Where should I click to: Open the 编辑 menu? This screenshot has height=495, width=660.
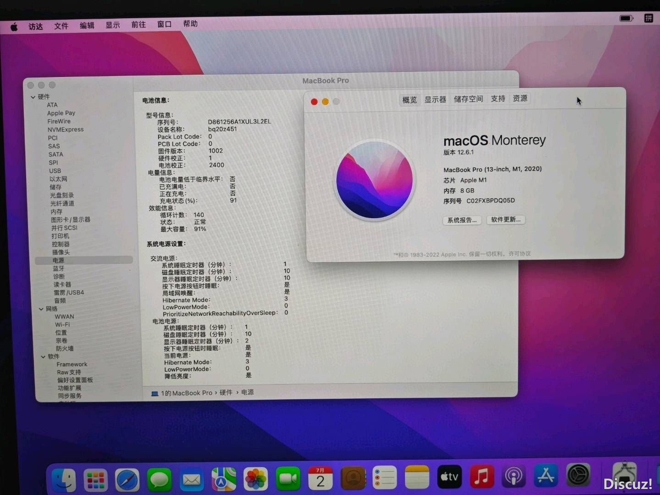tap(87, 26)
